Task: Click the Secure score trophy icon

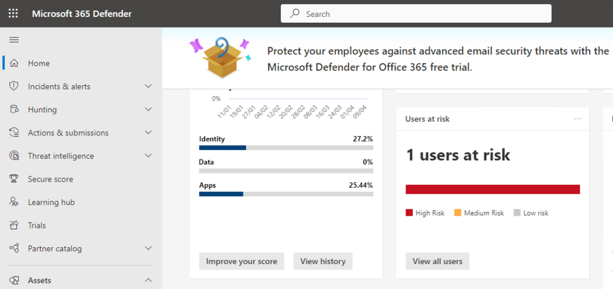Action: pos(14,179)
